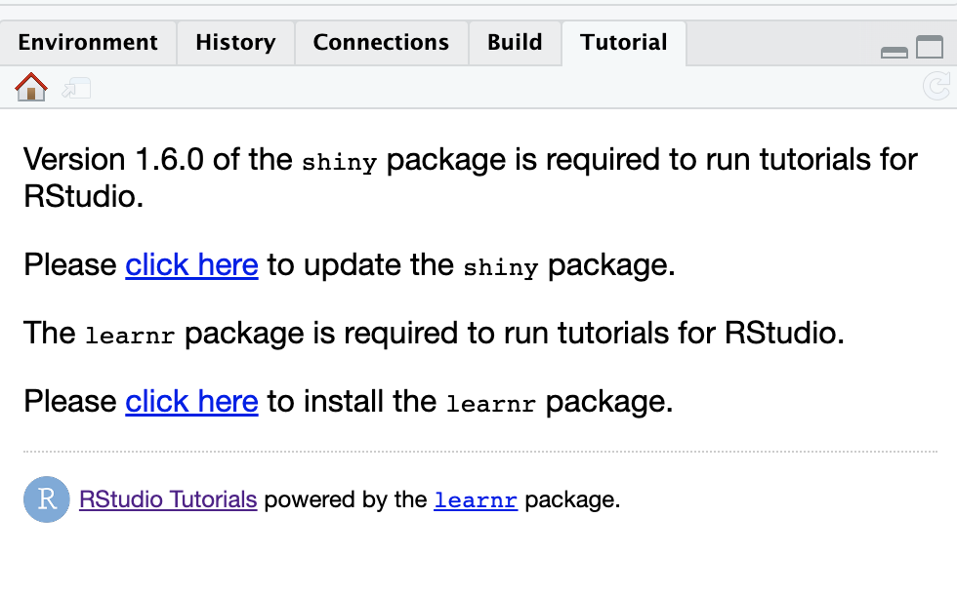This screenshot has height=597, width=957.
Task: Collapse the Tutorial pane
Action: [895, 52]
